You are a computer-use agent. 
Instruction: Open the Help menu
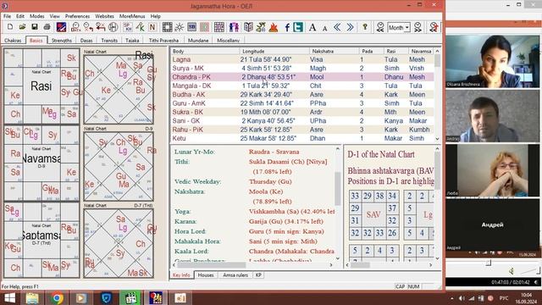155,16
